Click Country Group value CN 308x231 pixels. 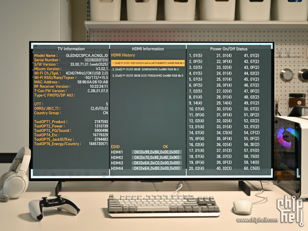tap(106, 113)
